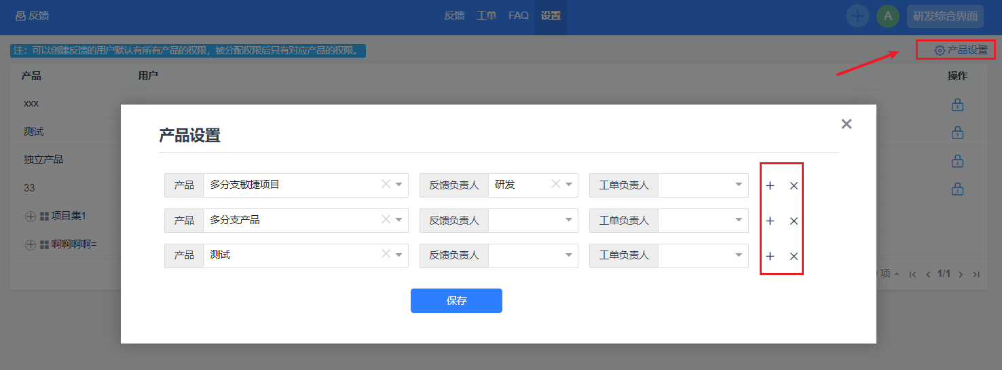Click the lock icon for xxx product
Image resolution: width=1002 pixels, height=370 pixels.
(957, 105)
